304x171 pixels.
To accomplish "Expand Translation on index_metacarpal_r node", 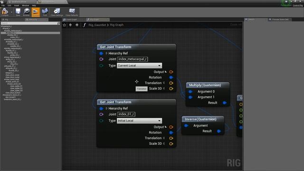I will coord(164,83).
